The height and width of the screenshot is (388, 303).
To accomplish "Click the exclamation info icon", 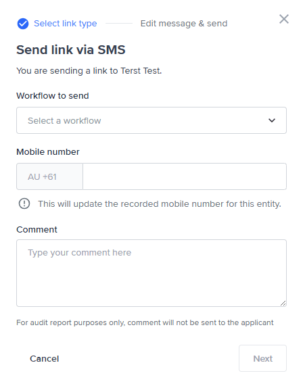I will [x=24, y=203].
